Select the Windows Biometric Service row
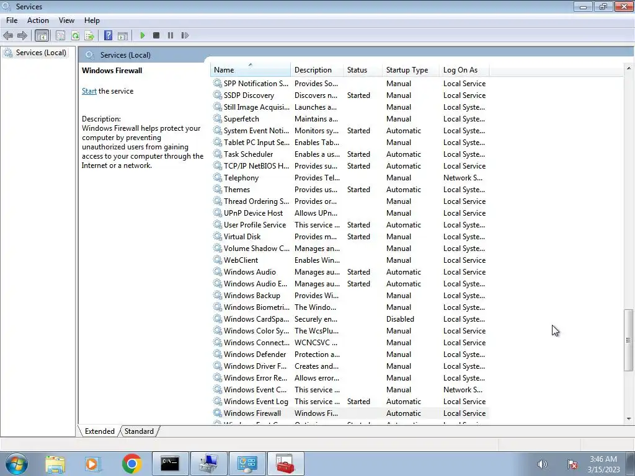The height and width of the screenshot is (476, 635). [x=350, y=307]
